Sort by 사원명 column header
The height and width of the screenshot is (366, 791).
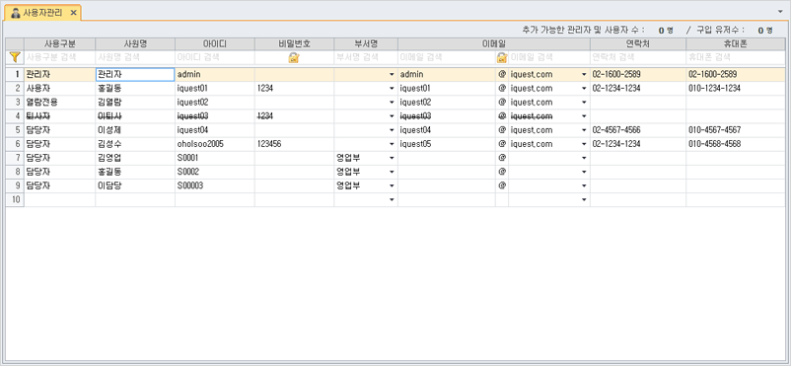135,44
